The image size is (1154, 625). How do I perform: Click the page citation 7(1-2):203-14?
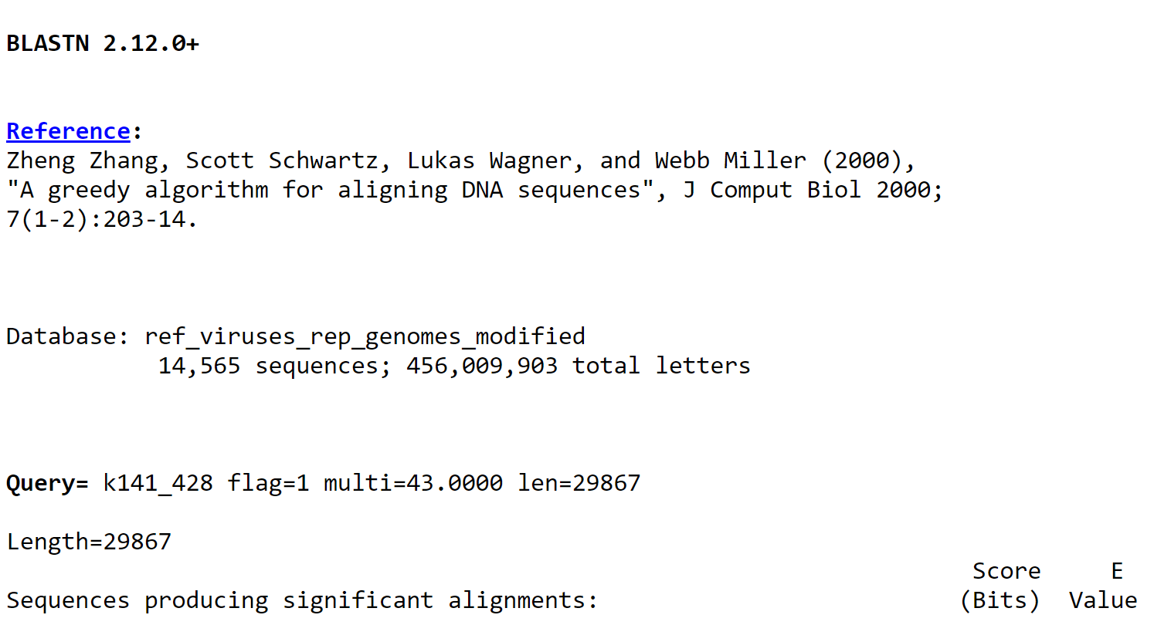(102, 219)
